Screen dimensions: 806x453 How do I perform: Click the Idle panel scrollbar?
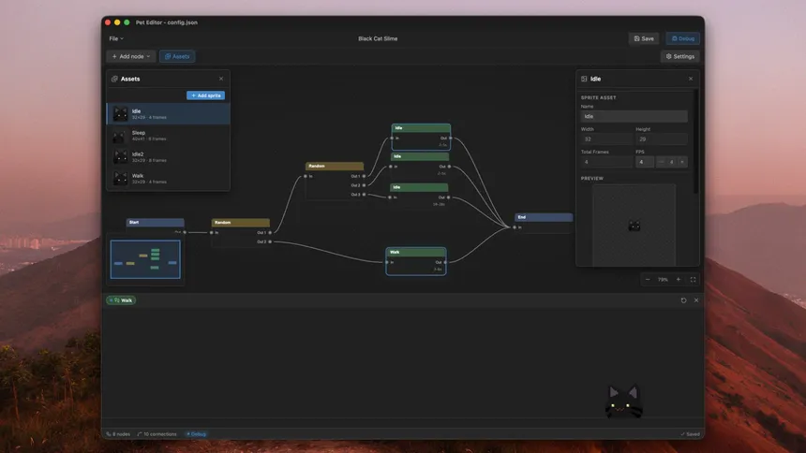click(696, 142)
